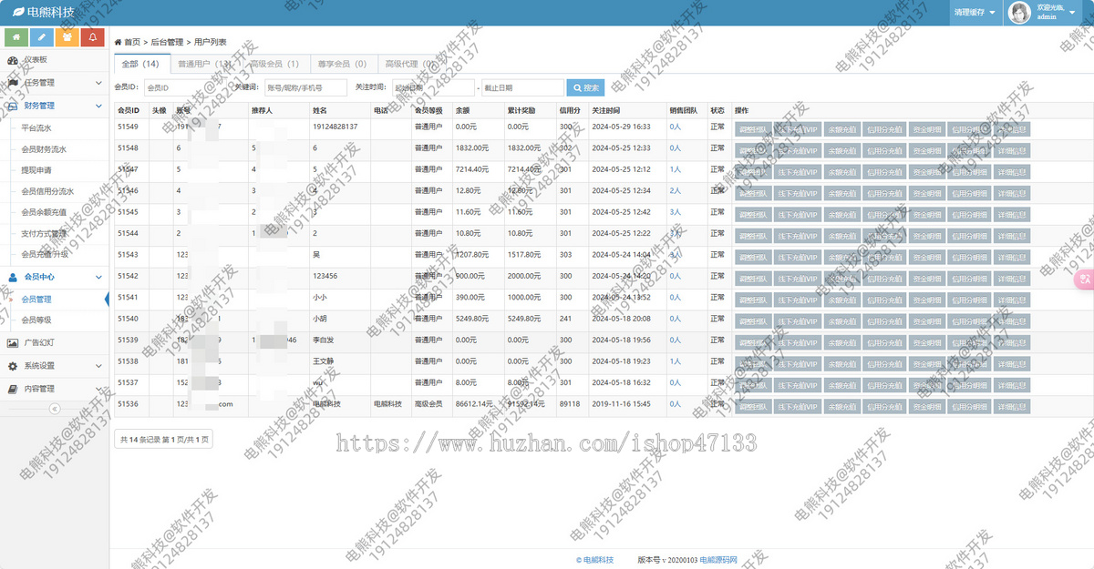Screen dimensions: 1094x569
Task: Click the leaf logo next to 电熊科技
Action: (x=17, y=12)
